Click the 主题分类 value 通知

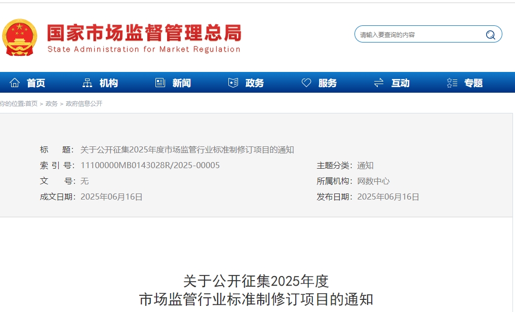coord(365,165)
